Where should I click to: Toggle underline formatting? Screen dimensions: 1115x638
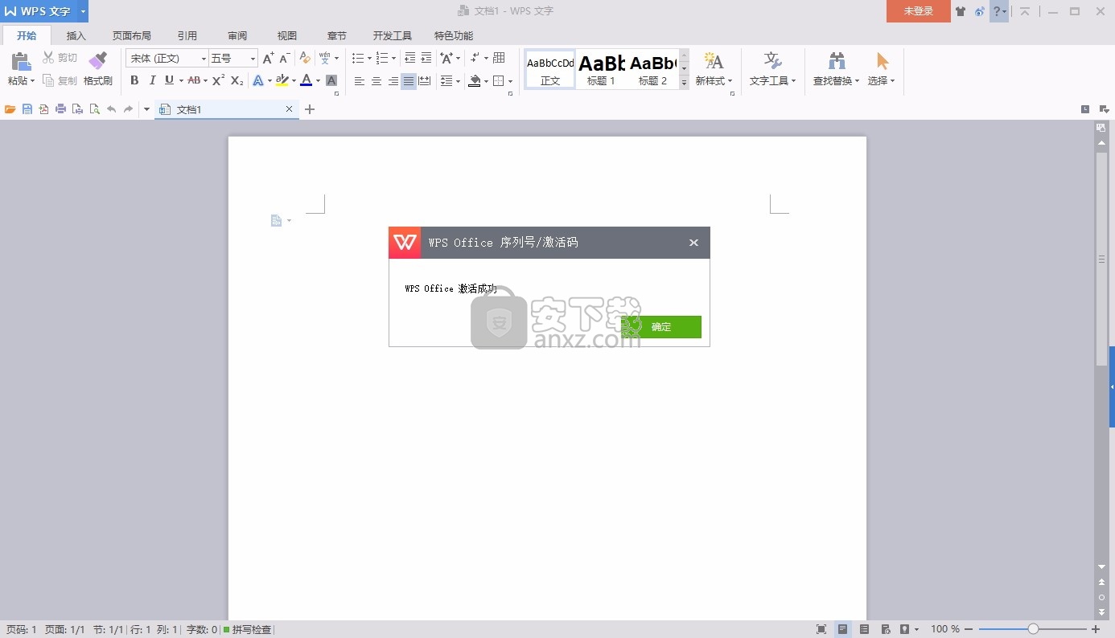tap(169, 80)
